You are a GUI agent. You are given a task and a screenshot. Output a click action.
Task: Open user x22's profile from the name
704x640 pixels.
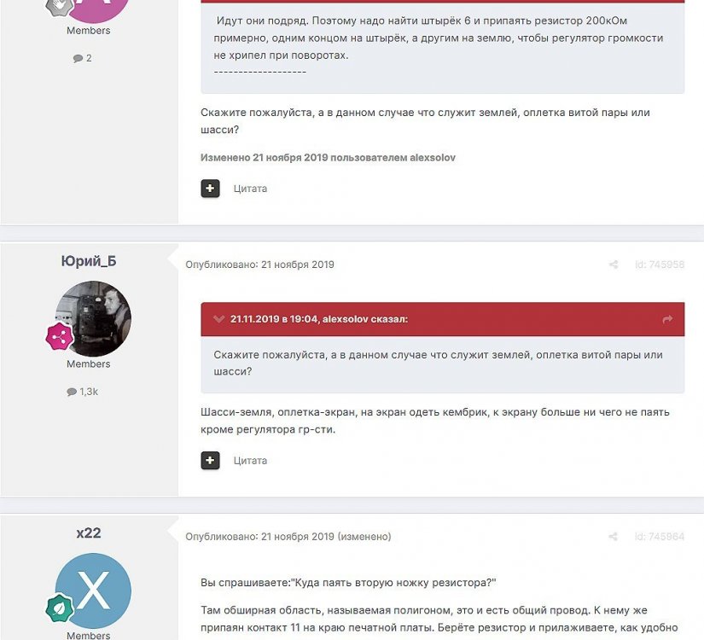[x=89, y=532]
